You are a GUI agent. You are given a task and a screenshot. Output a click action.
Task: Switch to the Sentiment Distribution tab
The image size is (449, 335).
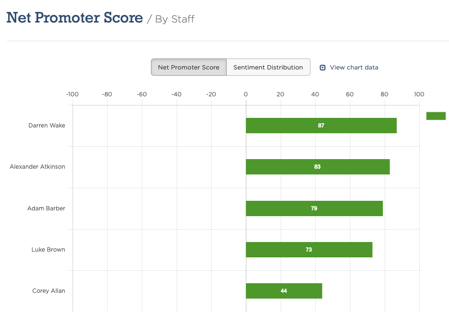[268, 67]
